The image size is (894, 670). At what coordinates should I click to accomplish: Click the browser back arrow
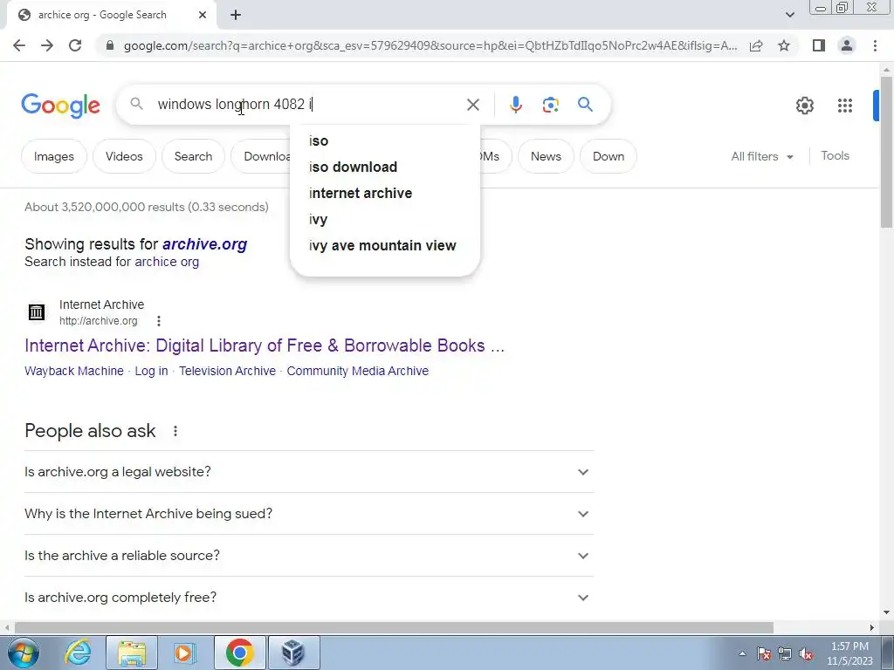[19, 45]
